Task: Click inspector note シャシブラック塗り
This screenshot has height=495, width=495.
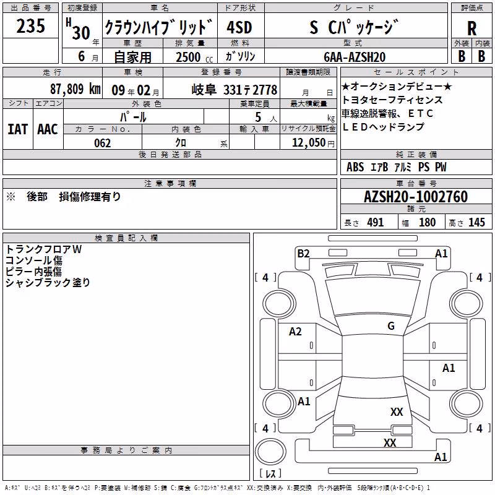Action: coord(48,283)
